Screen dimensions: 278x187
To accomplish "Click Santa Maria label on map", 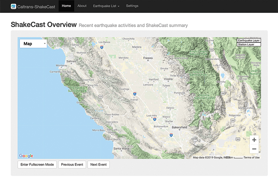I will pos(121,148).
